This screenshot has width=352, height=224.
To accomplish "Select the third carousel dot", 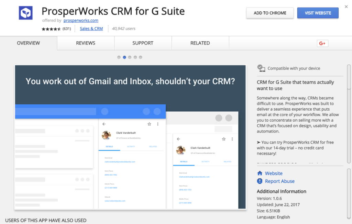I will (130, 57).
